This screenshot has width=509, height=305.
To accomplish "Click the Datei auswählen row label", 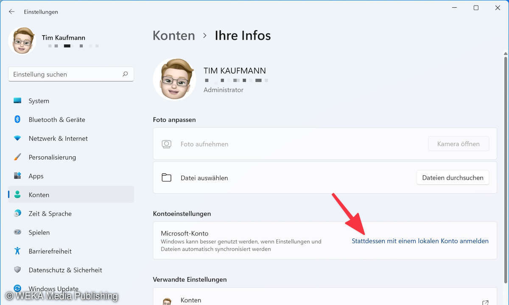I will pyautogui.click(x=204, y=178).
